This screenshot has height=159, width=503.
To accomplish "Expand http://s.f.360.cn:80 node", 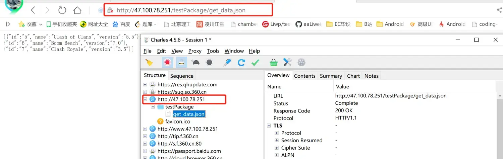I will 145,144.
